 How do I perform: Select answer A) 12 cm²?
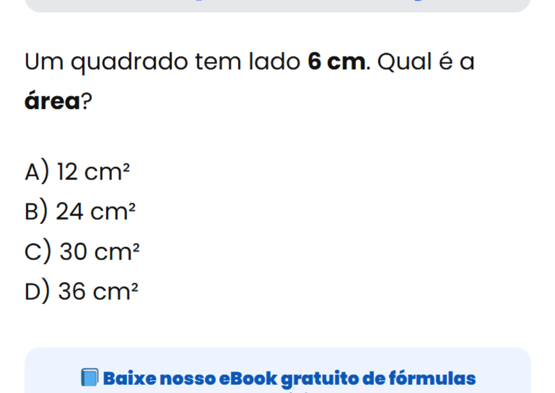pos(75,171)
